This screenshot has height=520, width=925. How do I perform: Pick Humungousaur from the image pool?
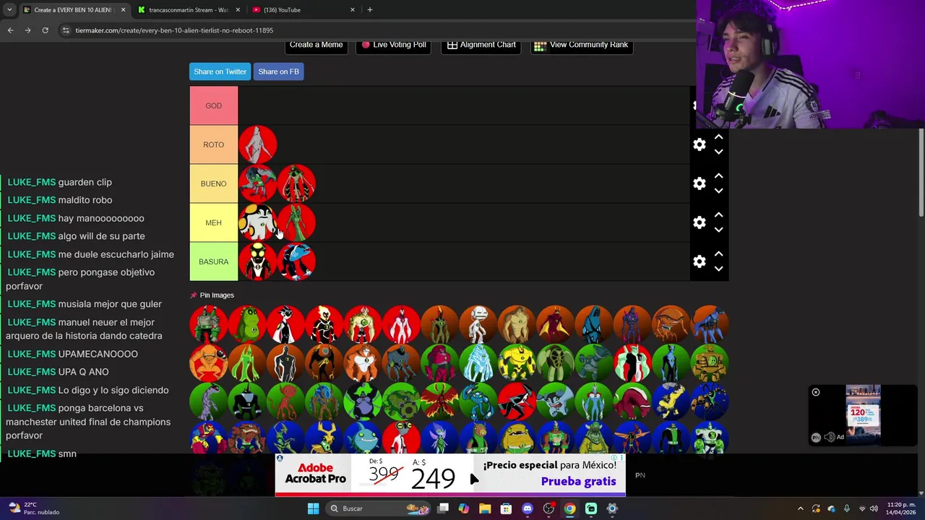pos(517,324)
